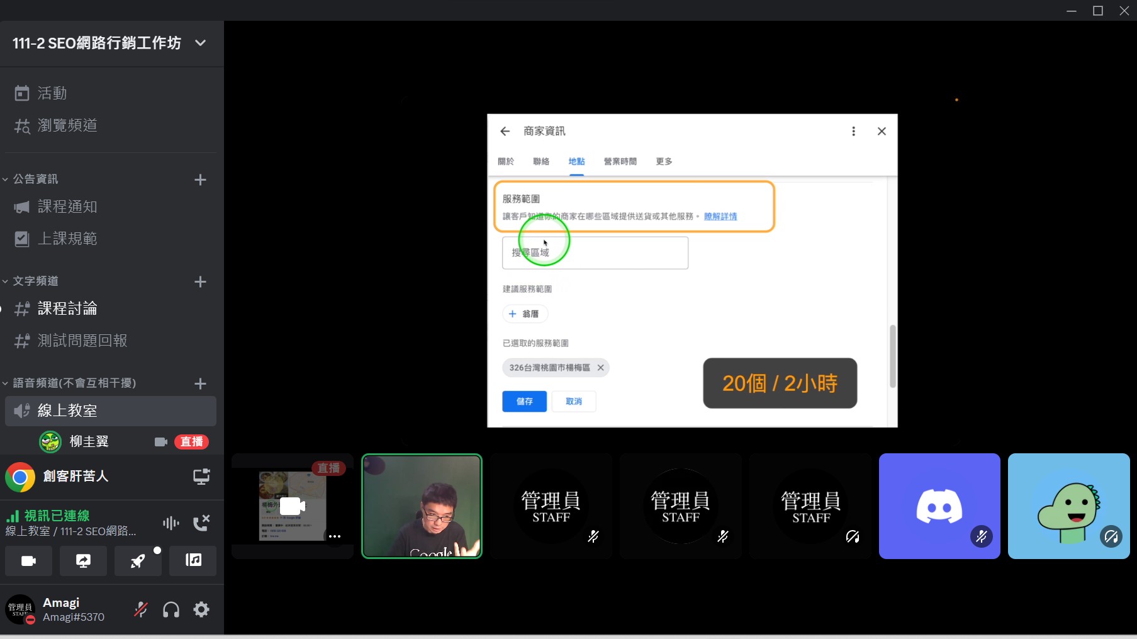Image resolution: width=1137 pixels, height=639 pixels.
Task: Select the 地點 tab
Action: pyautogui.click(x=576, y=161)
